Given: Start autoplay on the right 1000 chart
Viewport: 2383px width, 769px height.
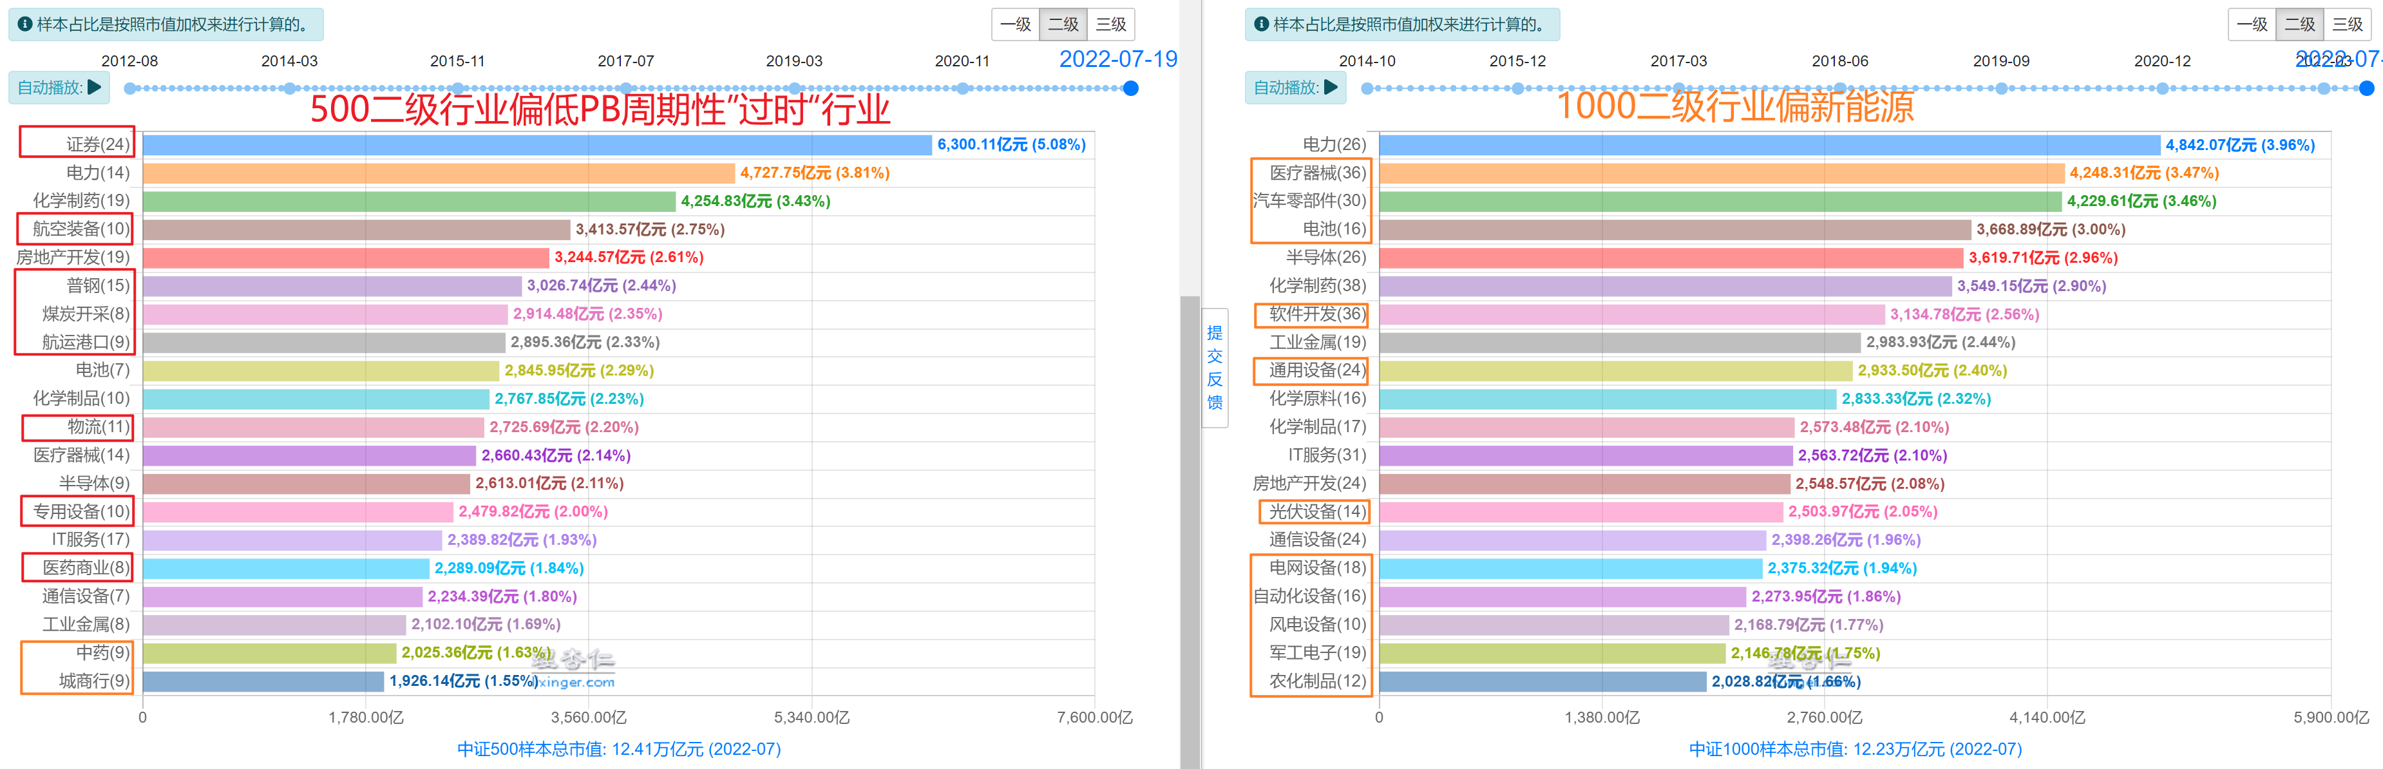Looking at the screenshot, I should [x=1330, y=87].
